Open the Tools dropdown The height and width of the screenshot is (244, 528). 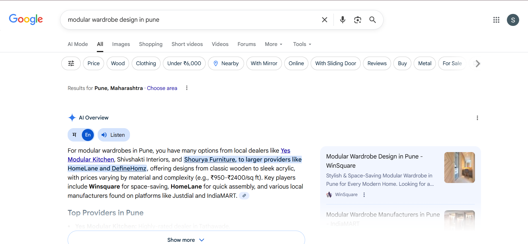point(302,44)
